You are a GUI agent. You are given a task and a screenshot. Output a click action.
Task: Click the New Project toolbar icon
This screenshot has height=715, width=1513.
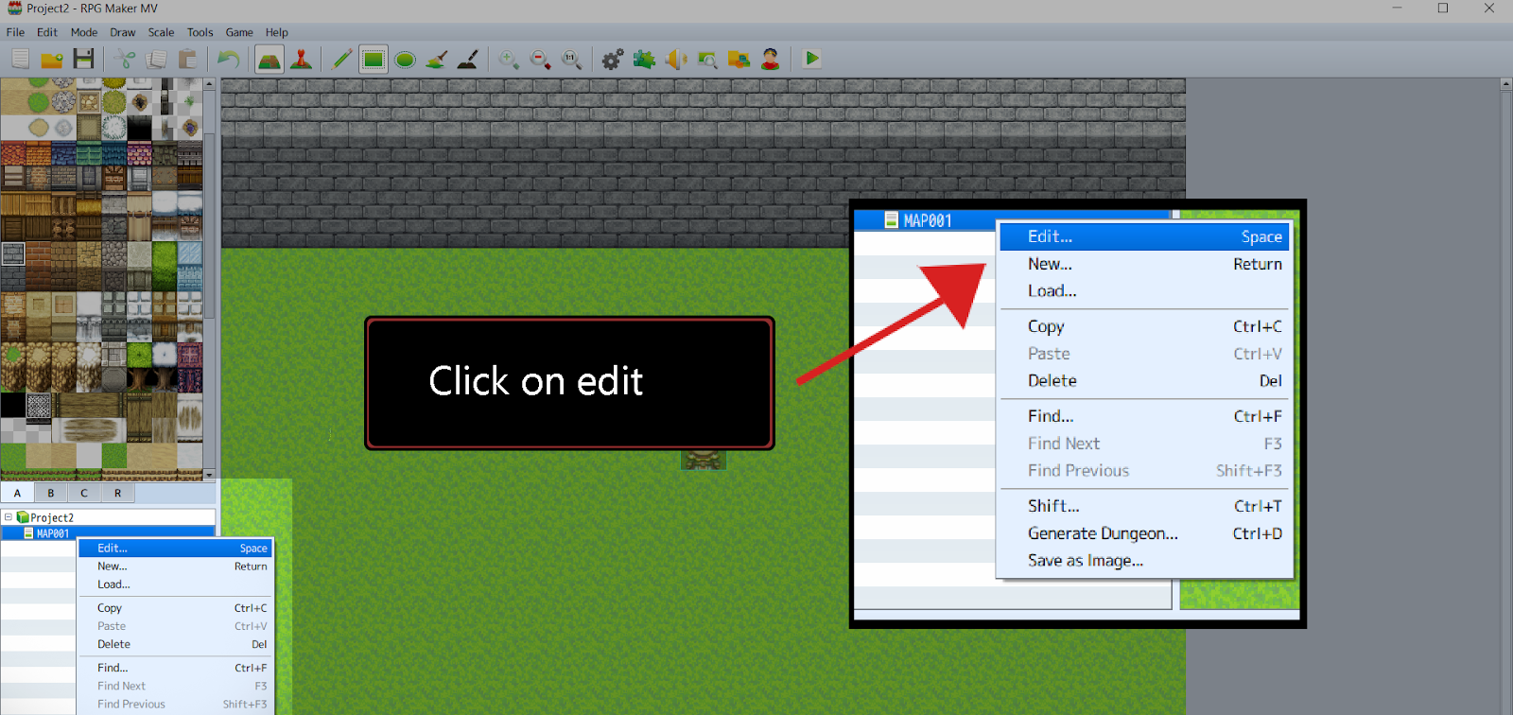click(x=20, y=59)
